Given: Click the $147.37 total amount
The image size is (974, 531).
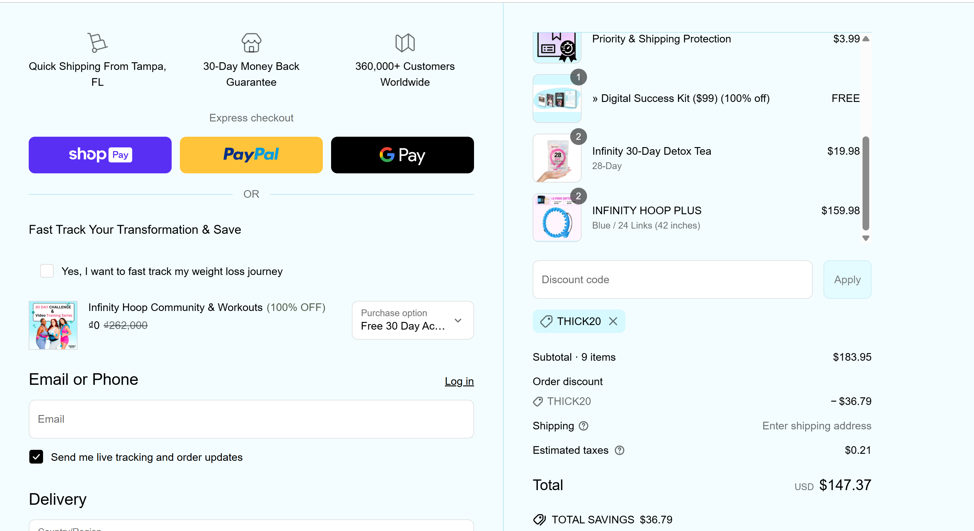Looking at the screenshot, I should [845, 485].
